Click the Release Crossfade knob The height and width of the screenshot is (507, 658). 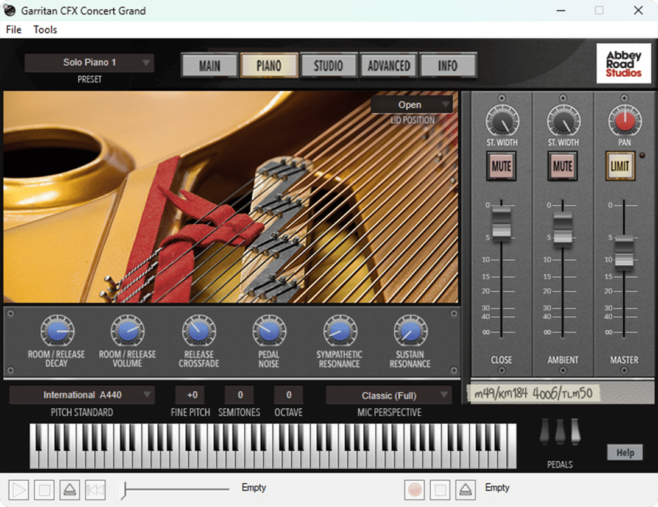point(199,331)
